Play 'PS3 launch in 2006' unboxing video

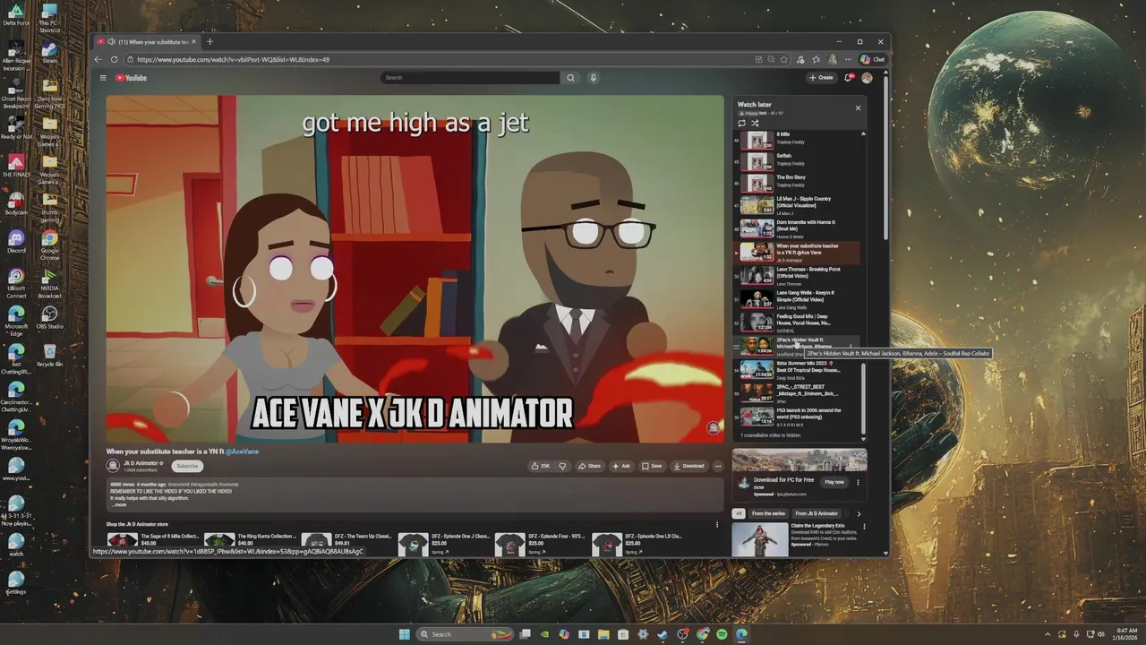tap(799, 417)
